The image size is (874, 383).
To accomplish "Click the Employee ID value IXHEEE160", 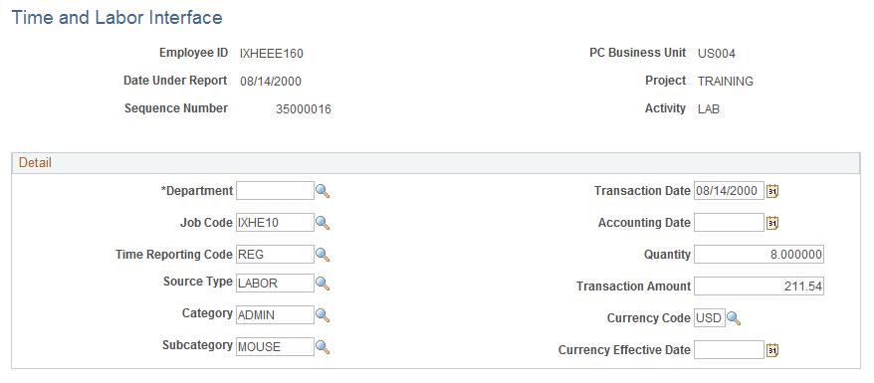I will pos(272,54).
